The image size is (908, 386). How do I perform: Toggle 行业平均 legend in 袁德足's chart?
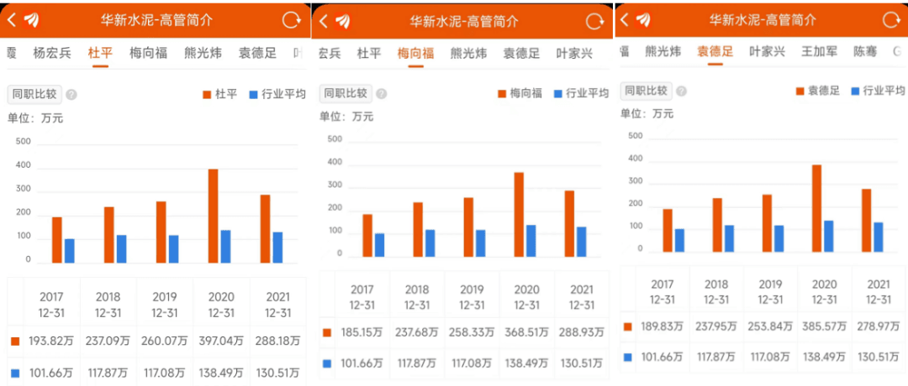coord(877,91)
